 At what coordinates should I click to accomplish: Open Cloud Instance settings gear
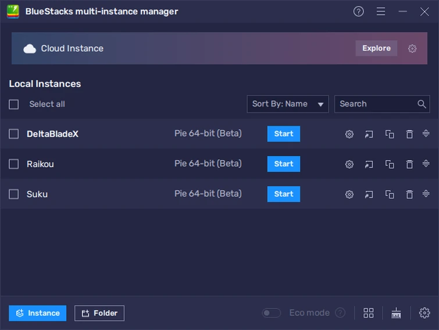[412, 49]
